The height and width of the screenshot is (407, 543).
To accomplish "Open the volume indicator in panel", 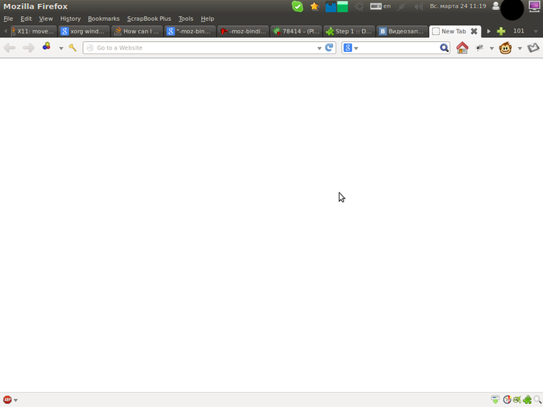I will tap(418, 6).
